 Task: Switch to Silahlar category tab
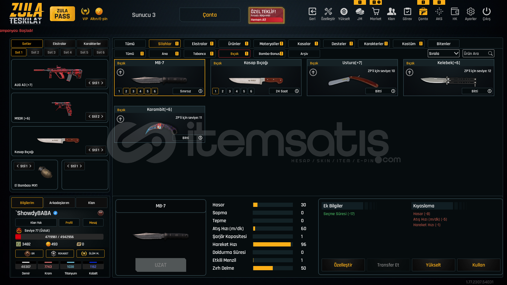click(165, 44)
